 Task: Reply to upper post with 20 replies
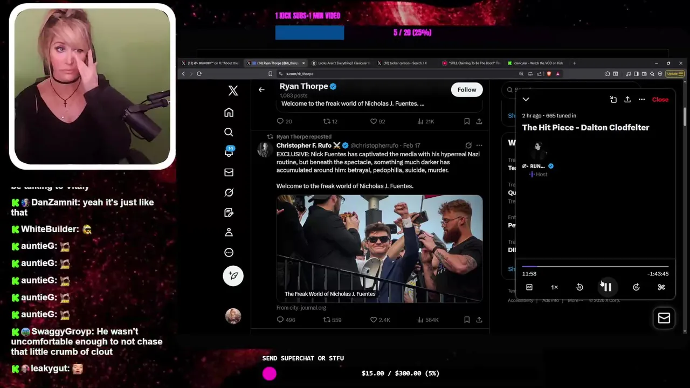click(284, 121)
